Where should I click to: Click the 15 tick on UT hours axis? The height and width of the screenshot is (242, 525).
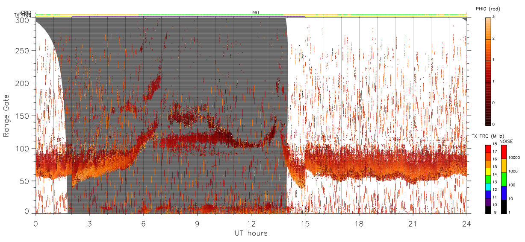click(305, 223)
